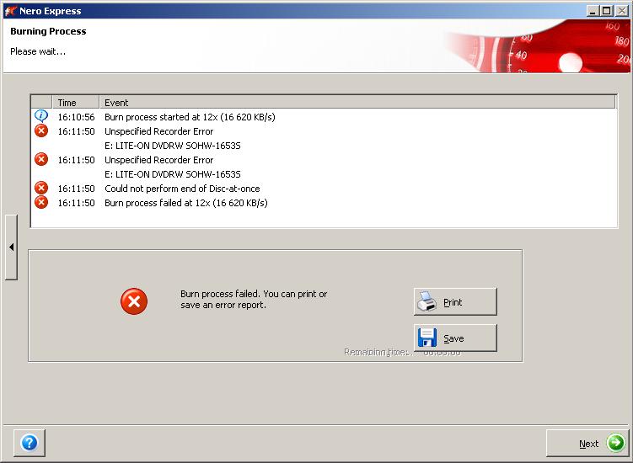Proceed with the Next button

(587, 444)
